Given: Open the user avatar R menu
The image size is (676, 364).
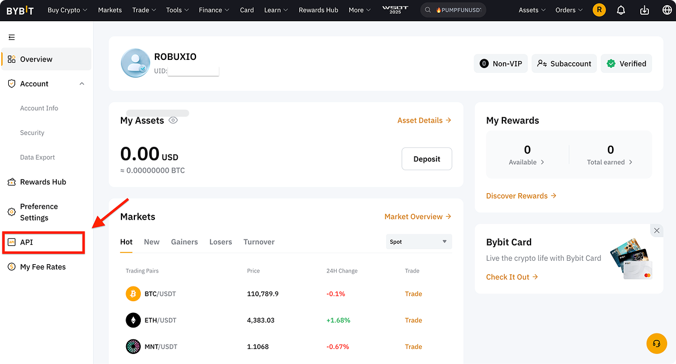Looking at the screenshot, I should 599,10.
